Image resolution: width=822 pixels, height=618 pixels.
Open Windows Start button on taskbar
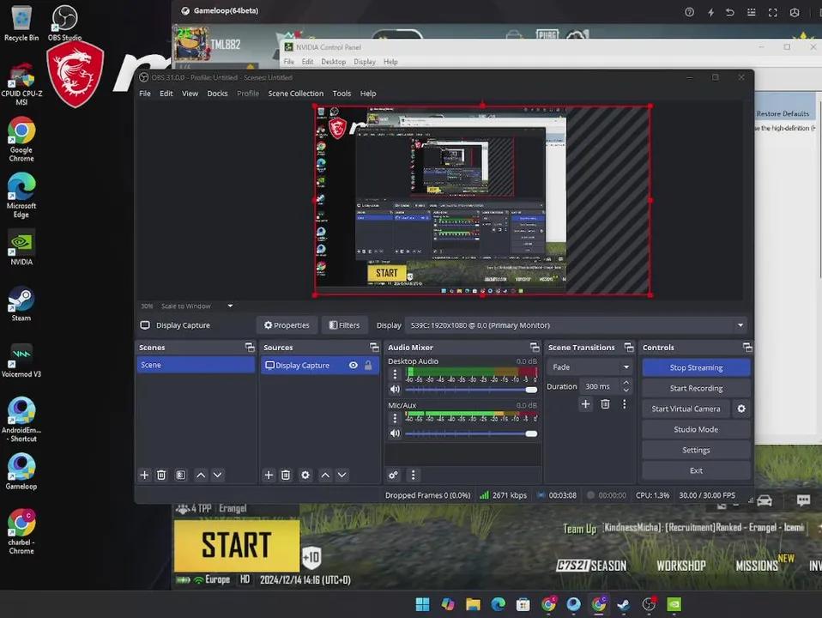click(x=422, y=604)
